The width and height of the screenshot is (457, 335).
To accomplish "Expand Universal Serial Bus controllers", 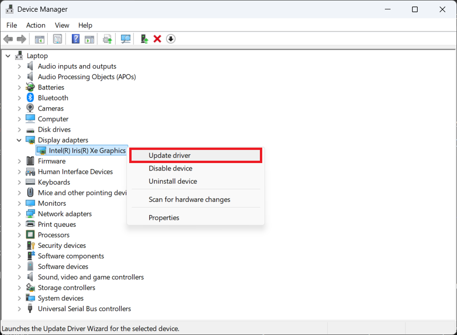I will pos(19,309).
